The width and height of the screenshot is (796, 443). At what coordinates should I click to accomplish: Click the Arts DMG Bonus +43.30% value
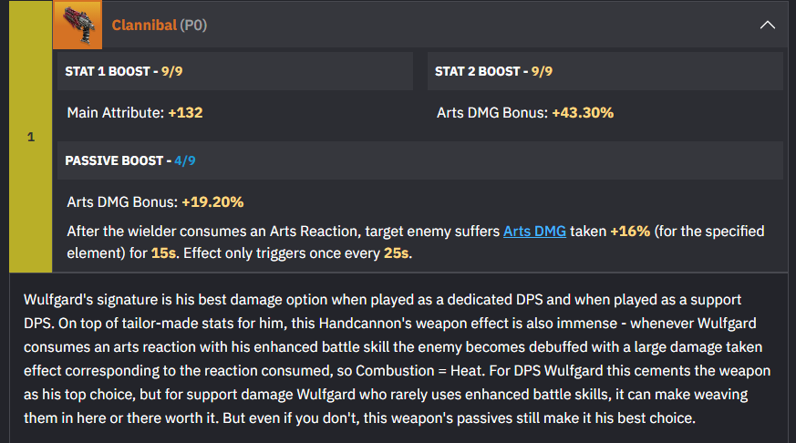(583, 113)
